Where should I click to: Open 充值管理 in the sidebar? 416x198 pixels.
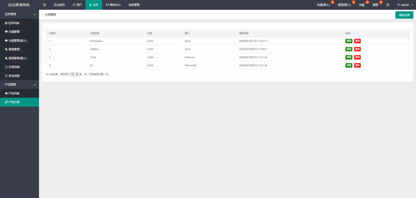[14, 32]
